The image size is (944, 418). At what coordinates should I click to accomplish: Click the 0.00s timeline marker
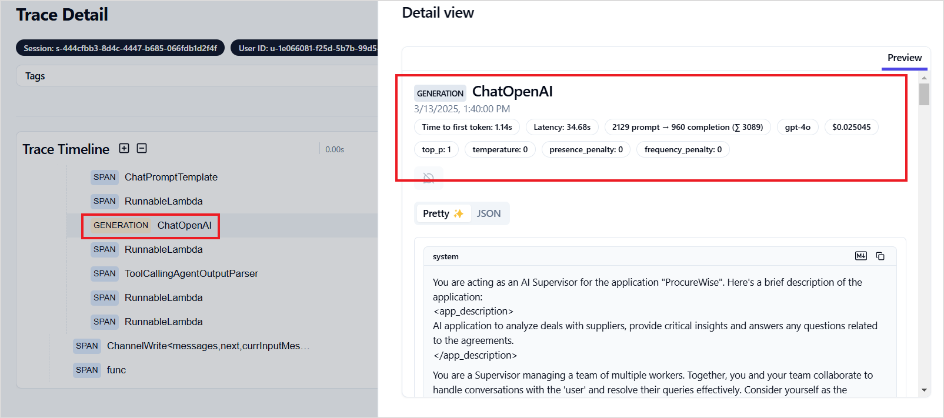point(335,149)
